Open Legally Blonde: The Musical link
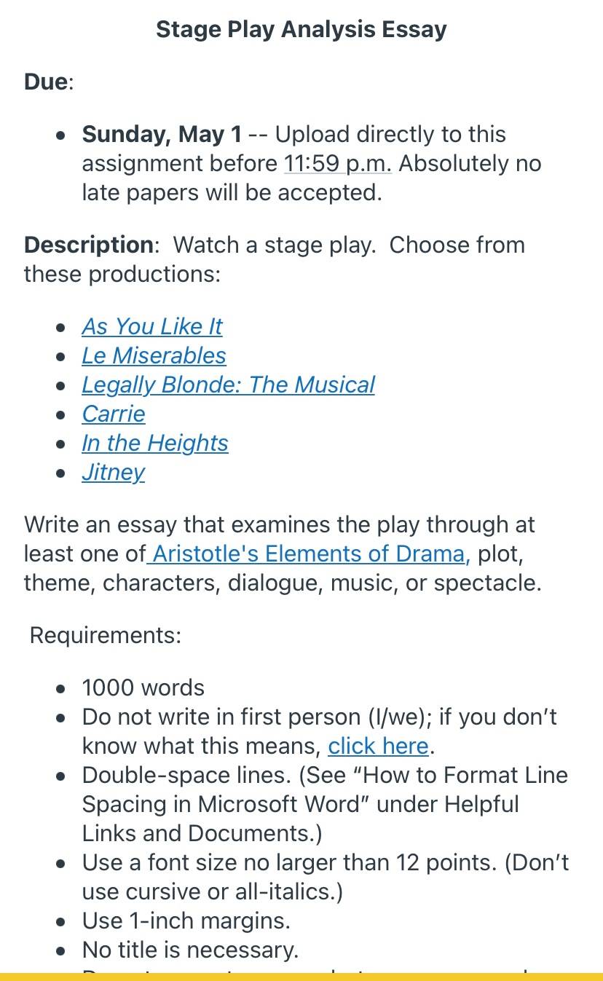Image resolution: width=603 pixels, height=981 pixels. [x=228, y=385]
